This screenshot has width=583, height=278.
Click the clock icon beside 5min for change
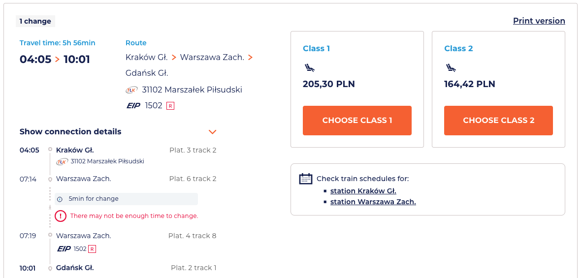point(60,199)
